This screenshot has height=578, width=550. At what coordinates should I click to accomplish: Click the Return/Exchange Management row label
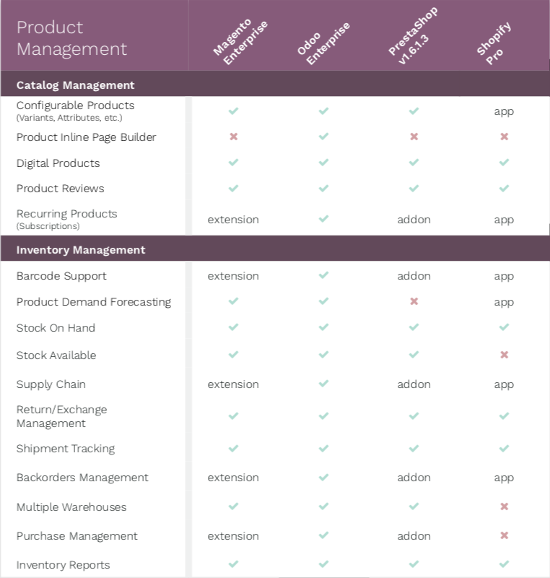click(62, 417)
